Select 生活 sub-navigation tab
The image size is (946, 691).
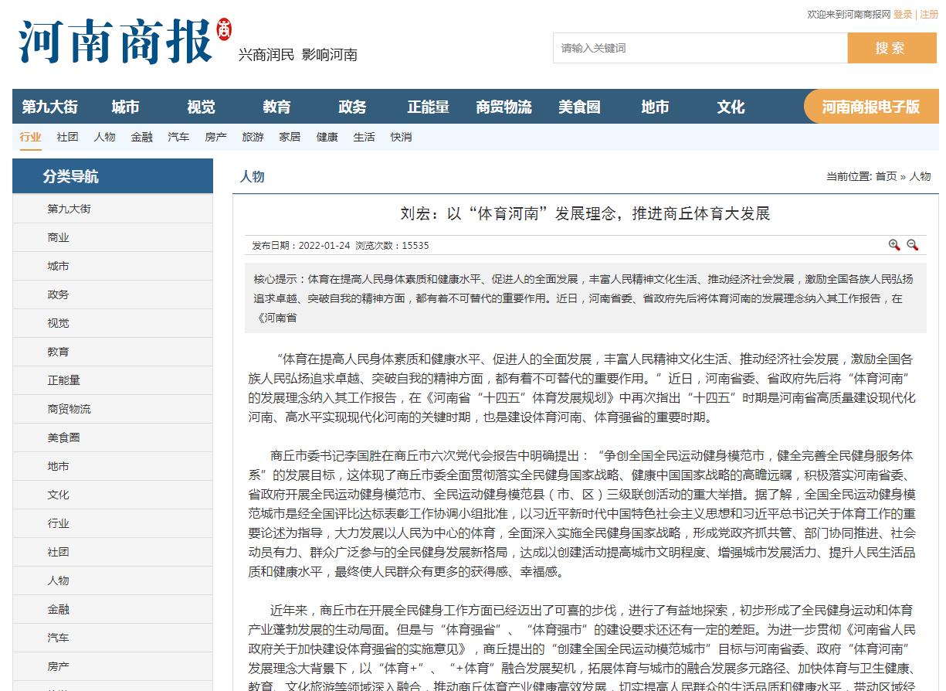[364, 137]
